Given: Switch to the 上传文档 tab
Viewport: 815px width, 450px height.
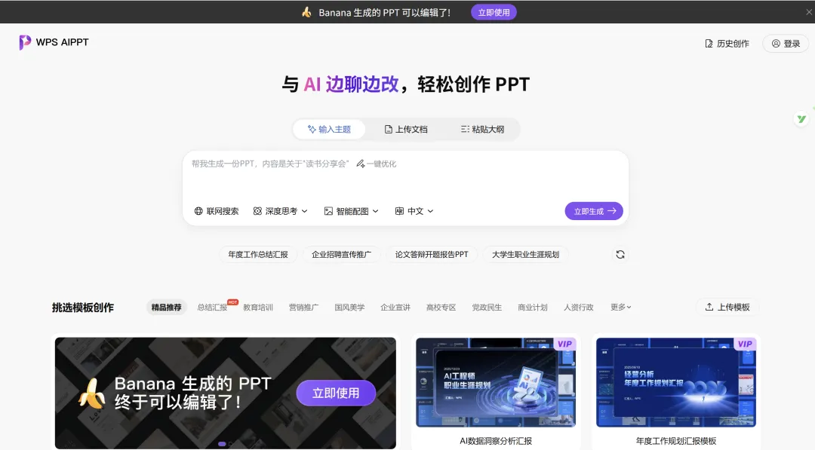Looking at the screenshot, I should pos(406,129).
